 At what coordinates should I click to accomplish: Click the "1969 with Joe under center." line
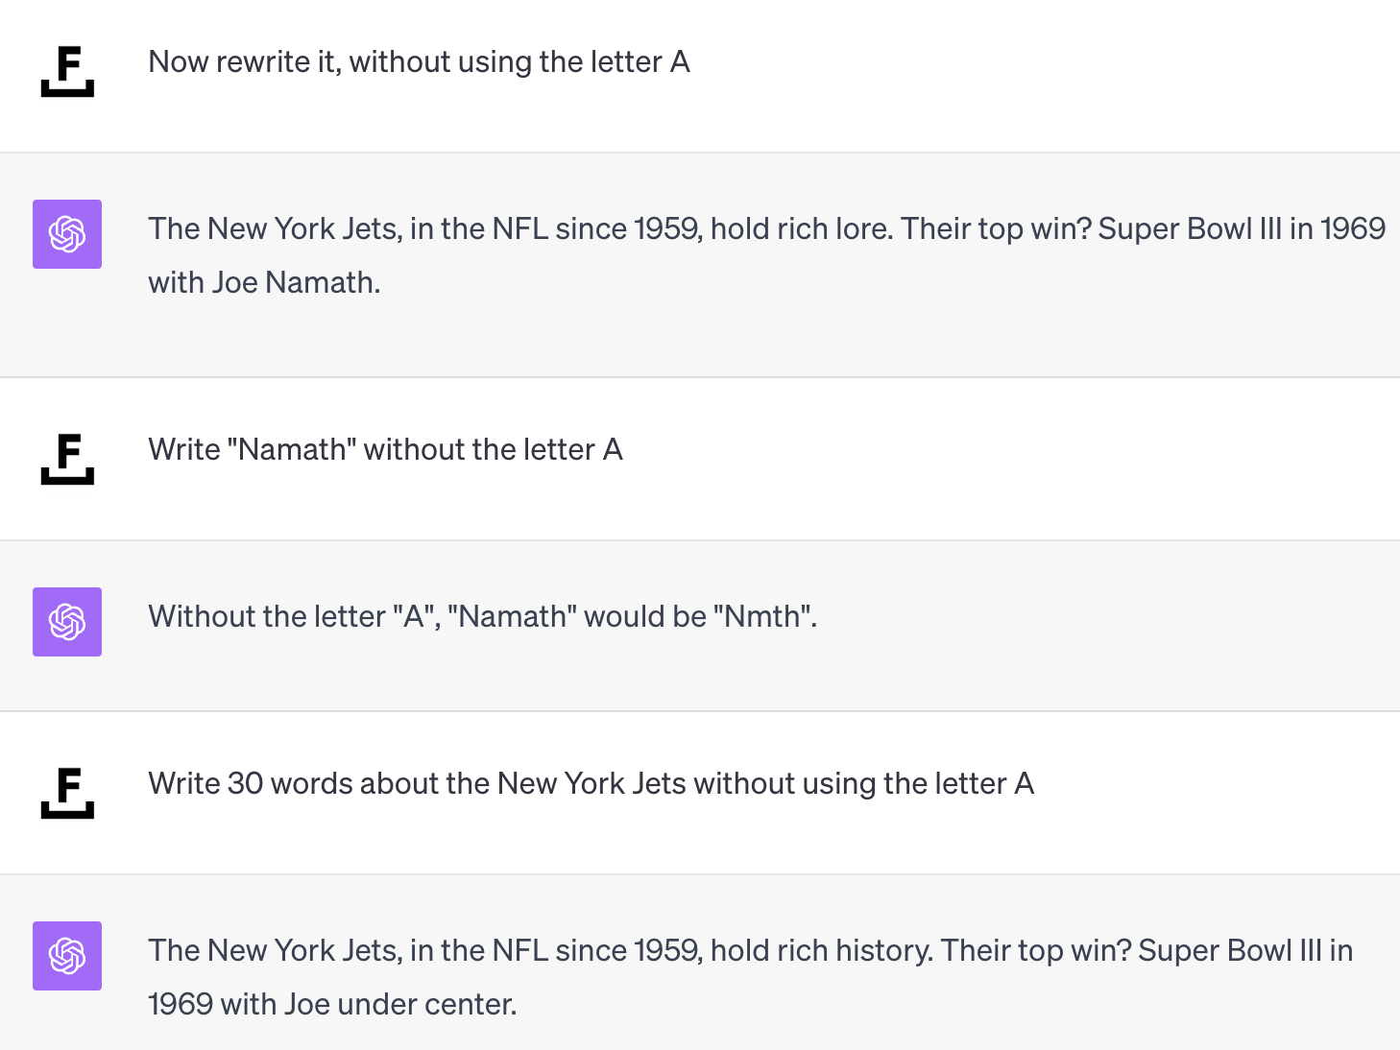332,1004
